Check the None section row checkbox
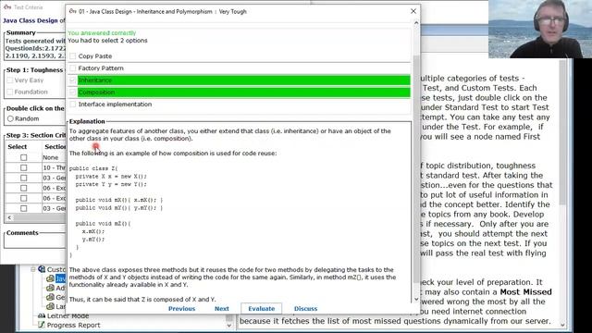592x333 pixels. click(24, 157)
